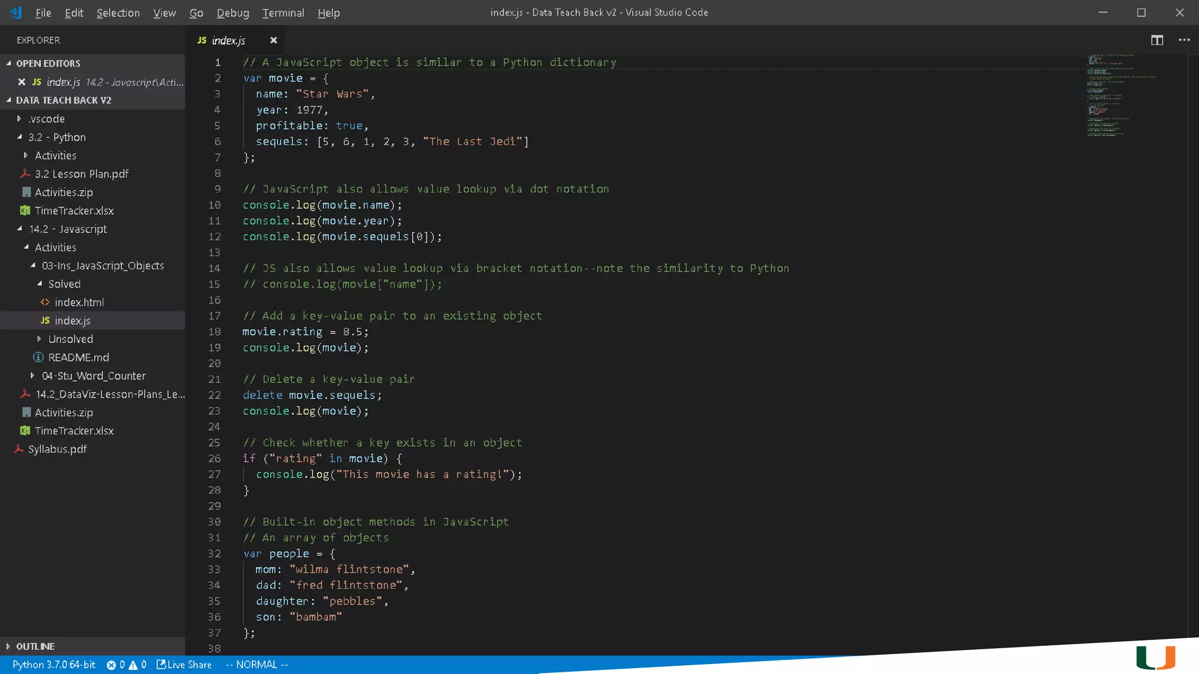The height and width of the screenshot is (674, 1199).
Task: Open the editor more actions ellipsis
Action: [1184, 40]
